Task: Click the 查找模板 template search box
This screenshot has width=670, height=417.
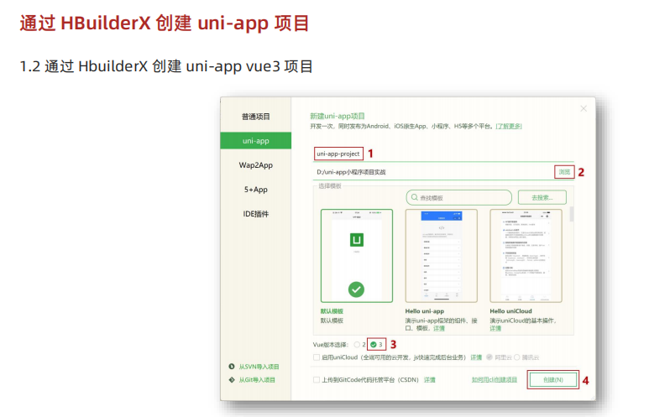Action: coord(459,198)
